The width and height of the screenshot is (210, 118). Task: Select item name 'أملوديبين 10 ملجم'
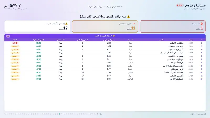tap(176, 76)
